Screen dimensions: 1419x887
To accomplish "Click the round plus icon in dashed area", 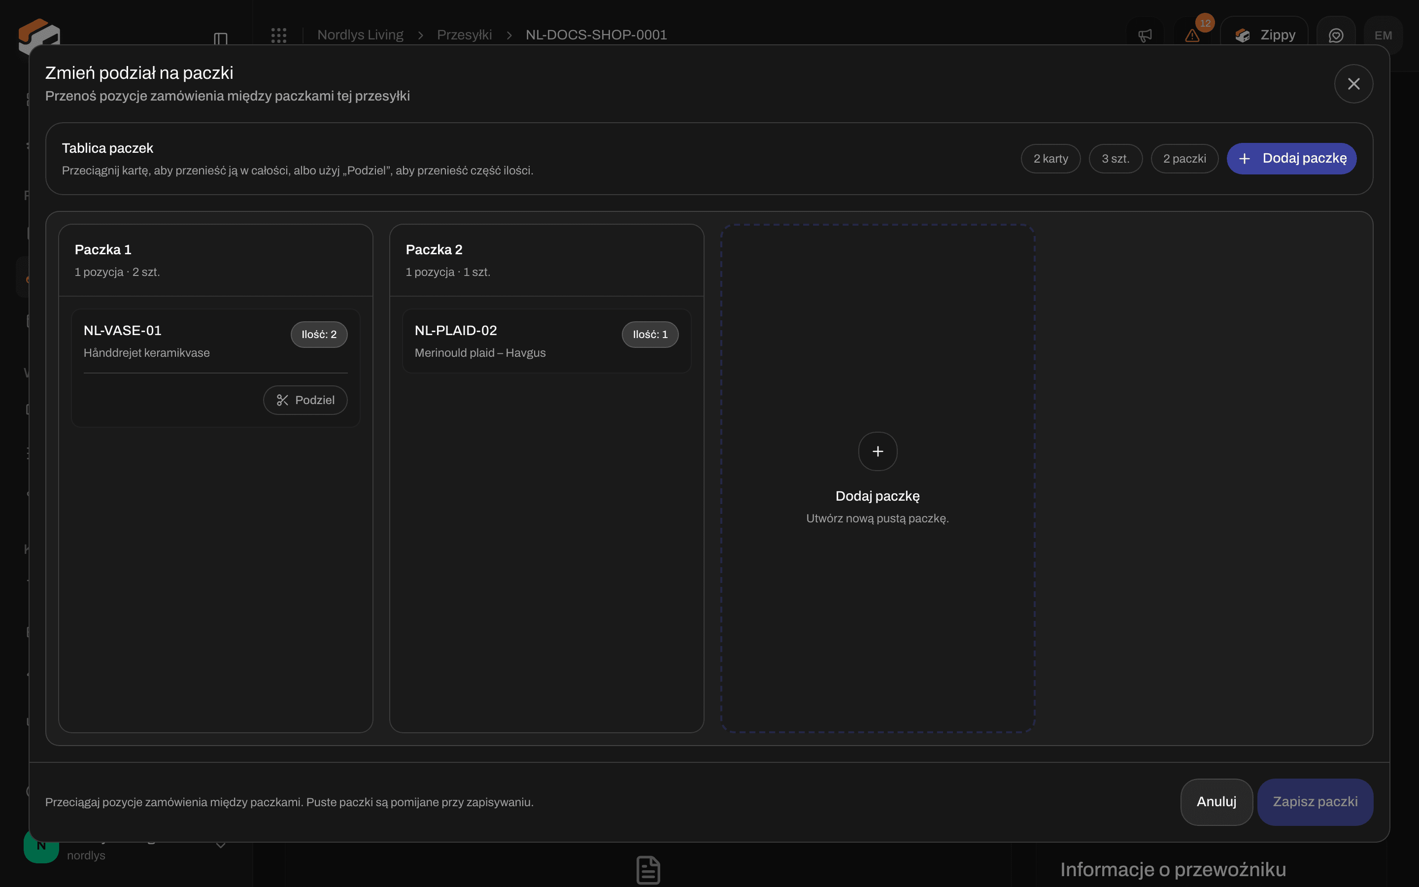I will (877, 451).
